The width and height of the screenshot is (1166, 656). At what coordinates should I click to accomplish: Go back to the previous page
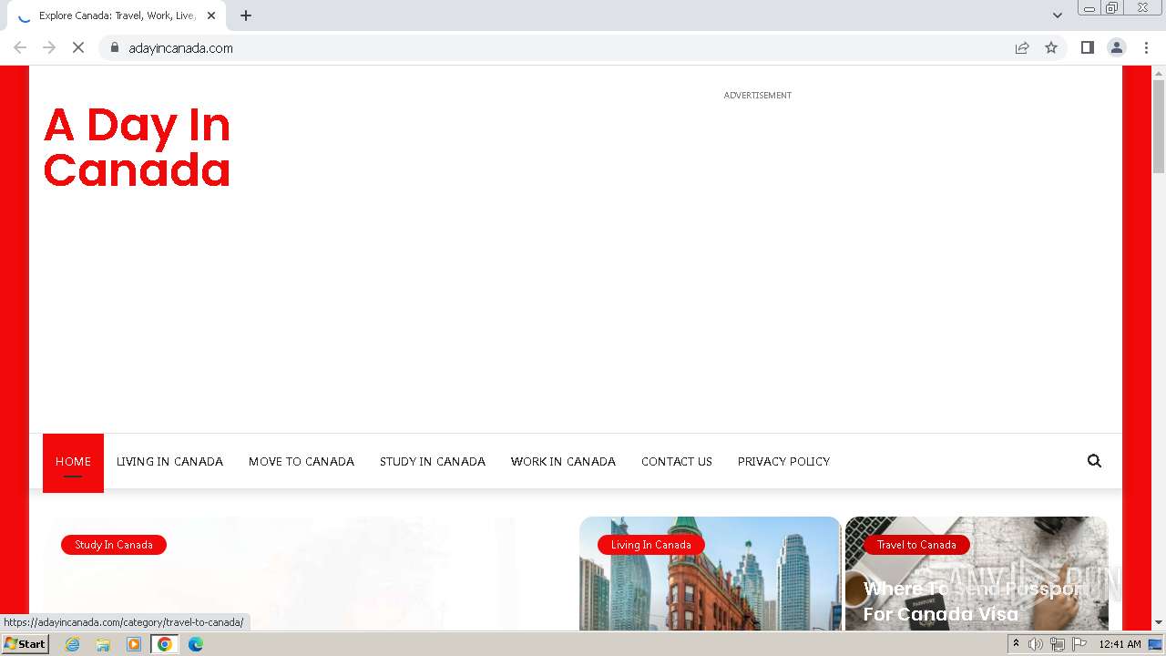click(20, 47)
